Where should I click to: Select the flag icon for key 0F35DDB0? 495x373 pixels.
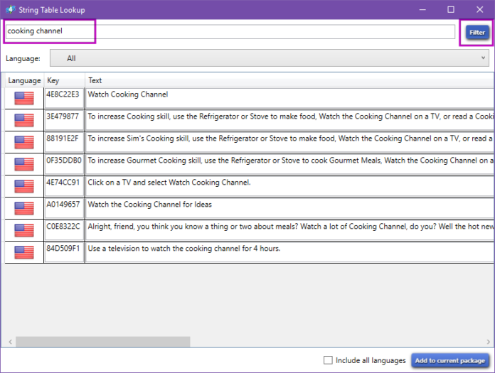[x=24, y=164]
